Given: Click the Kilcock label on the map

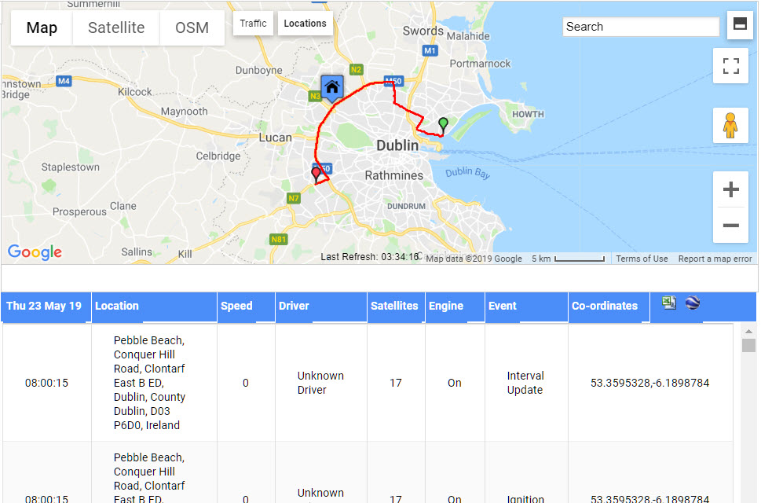Looking at the screenshot, I should pyautogui.click(x=135, y=92).
